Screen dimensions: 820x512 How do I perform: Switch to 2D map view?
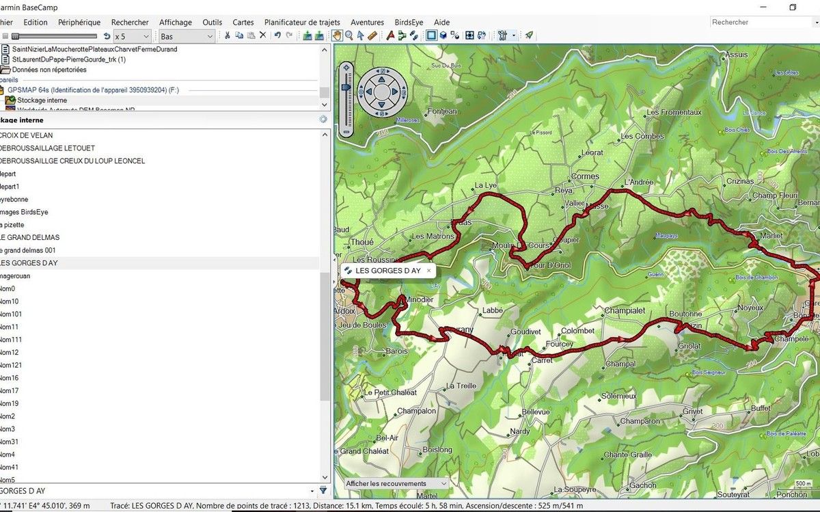click(x=431, y=36)
